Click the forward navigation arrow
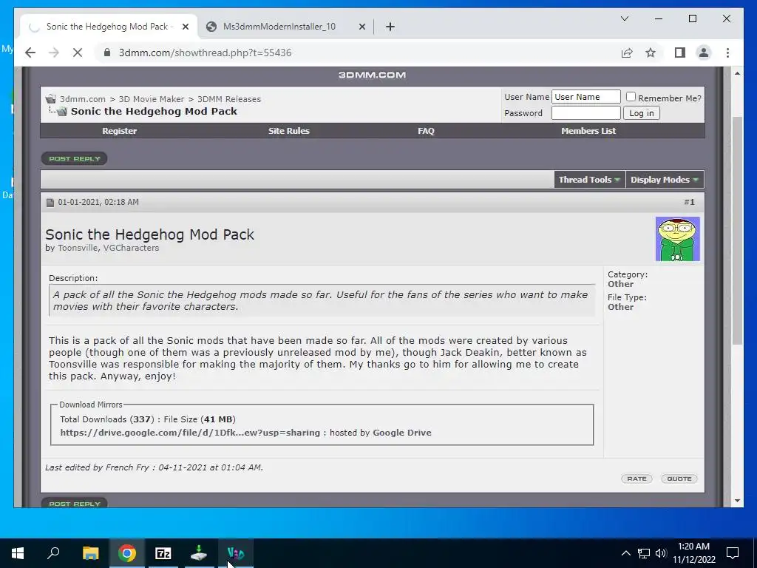 tap(53, 53)
